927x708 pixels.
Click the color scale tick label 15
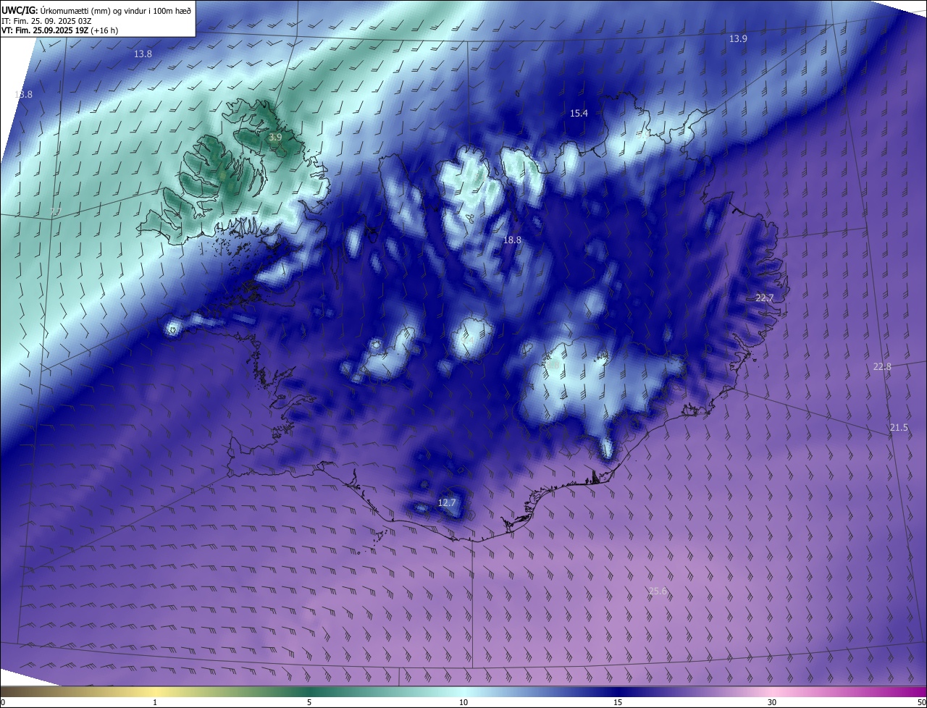pos(618,702)
